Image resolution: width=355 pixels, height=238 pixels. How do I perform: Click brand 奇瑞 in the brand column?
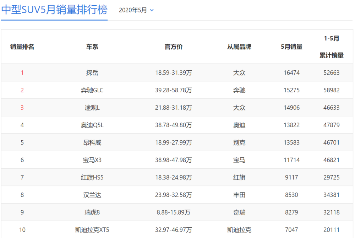(x=239, y=212)
